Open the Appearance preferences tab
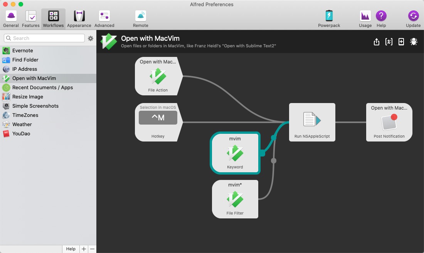This screenshot has height=253, width=424. point(79,19)
